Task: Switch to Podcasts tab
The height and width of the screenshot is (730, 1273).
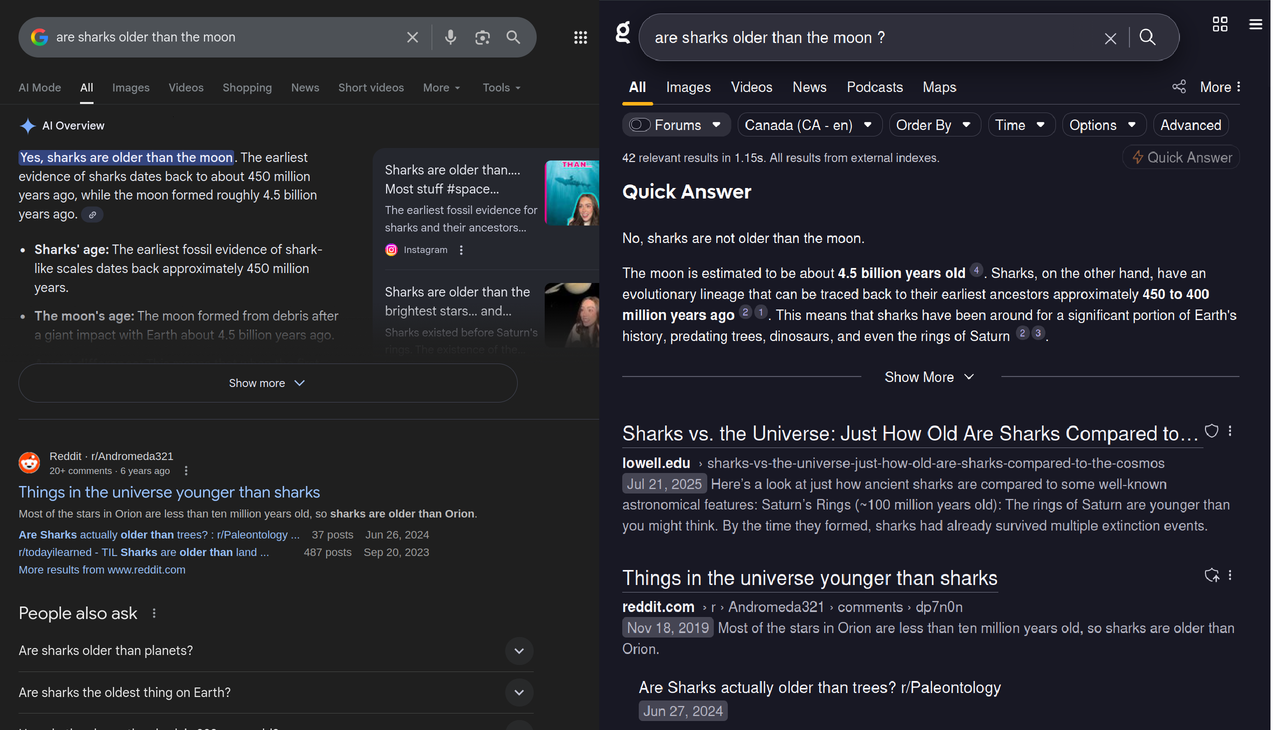Action: (x=876, y=87)
